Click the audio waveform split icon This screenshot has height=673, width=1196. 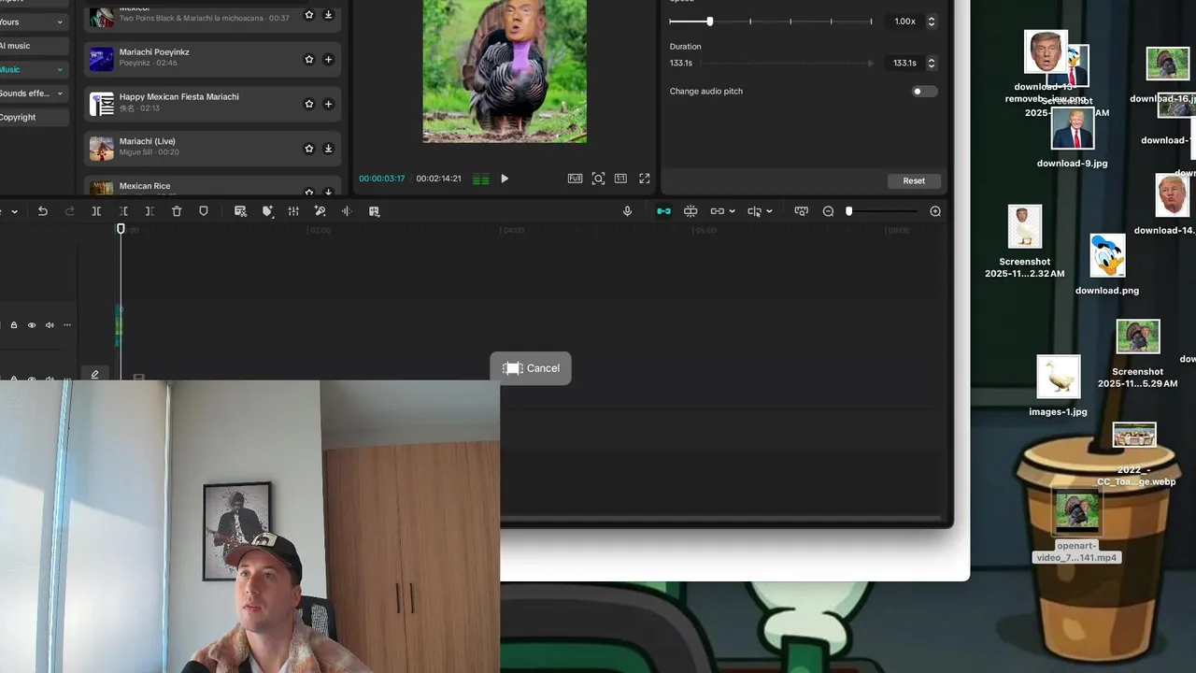coord(347,211)
